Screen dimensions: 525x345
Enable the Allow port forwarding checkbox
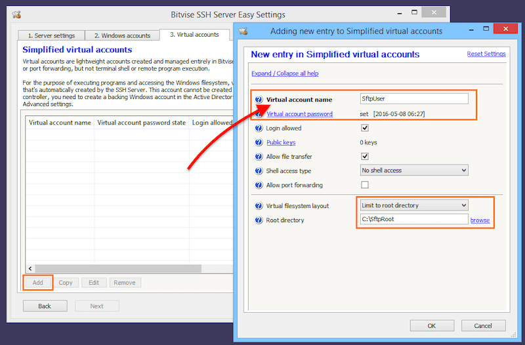(365, 185)
